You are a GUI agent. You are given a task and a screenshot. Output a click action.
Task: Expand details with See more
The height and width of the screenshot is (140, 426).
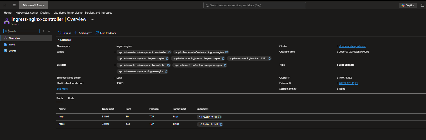(62, 89)
